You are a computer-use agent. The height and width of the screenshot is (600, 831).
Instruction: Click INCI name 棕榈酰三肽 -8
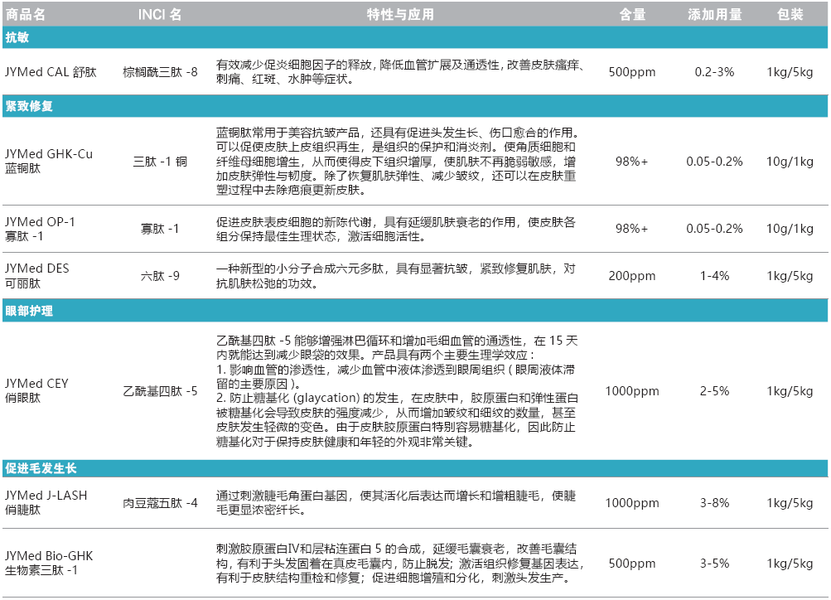160,72
